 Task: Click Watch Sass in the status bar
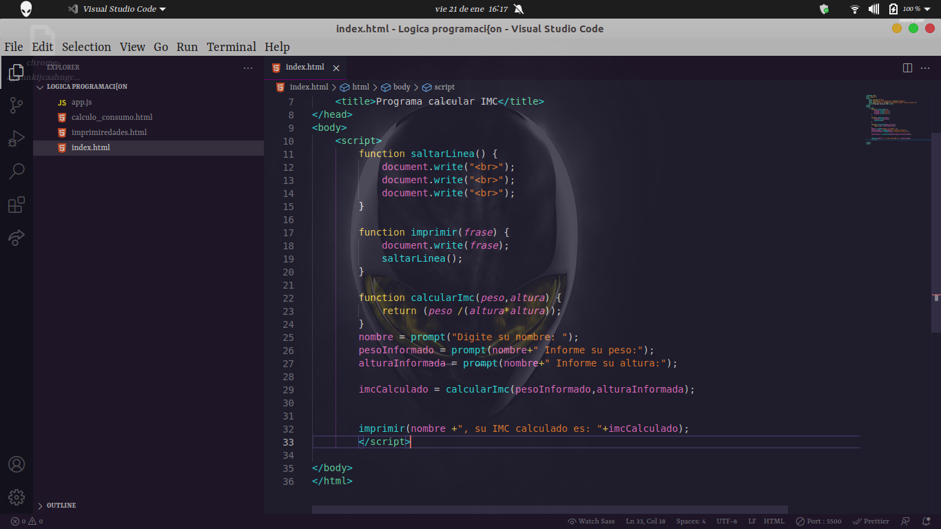point(591,521)
